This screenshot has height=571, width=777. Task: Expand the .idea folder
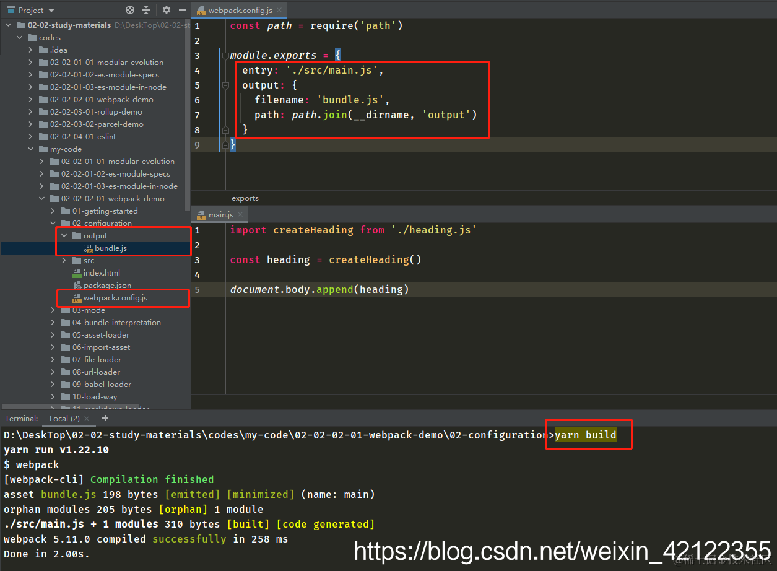pos(31,50)
